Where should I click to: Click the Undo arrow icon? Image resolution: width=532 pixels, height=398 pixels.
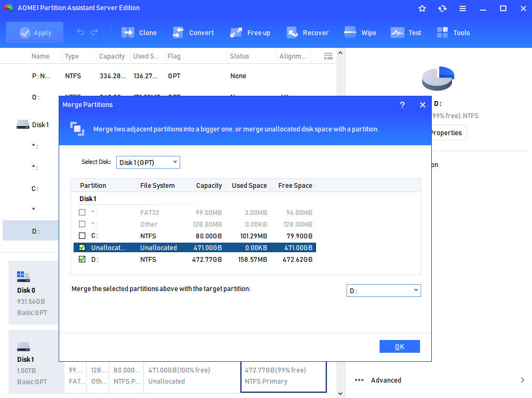click(x=80, y=32)
